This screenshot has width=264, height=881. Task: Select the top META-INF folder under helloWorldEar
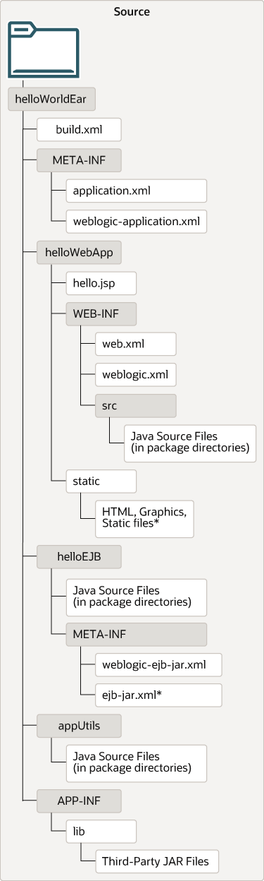click(x=80, y=160)
